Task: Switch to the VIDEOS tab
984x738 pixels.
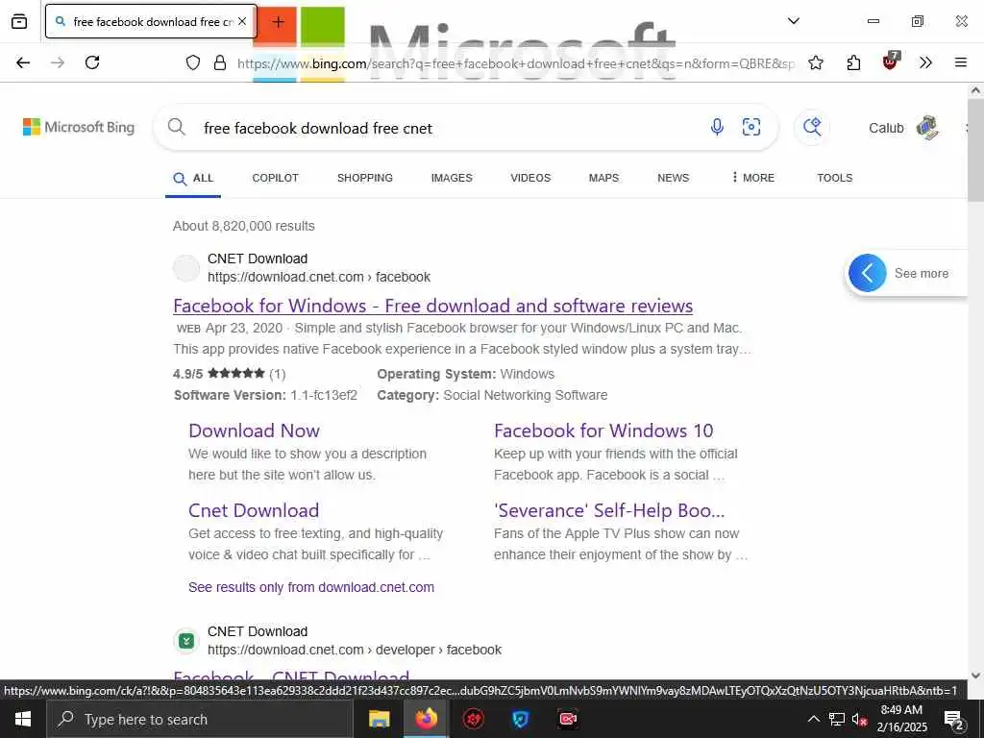Action: coord(530,178)
